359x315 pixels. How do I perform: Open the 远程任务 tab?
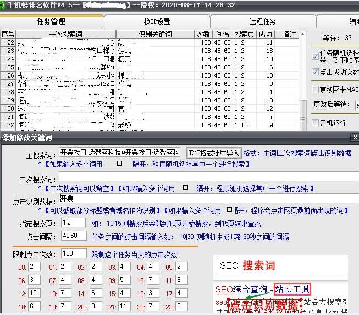[x=263, y=22]
